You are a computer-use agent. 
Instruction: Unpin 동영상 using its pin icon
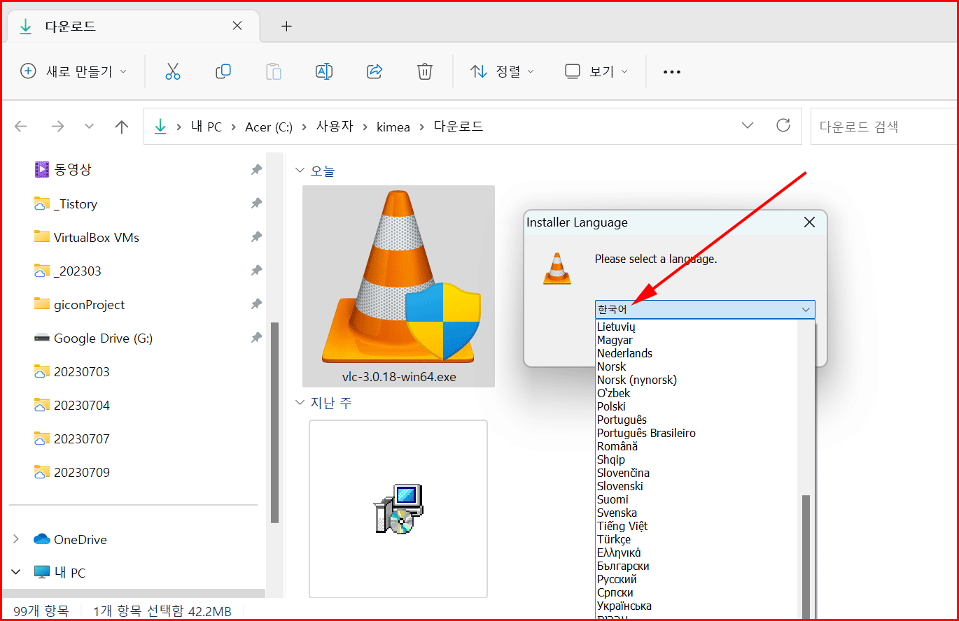(x=256, y=169)
